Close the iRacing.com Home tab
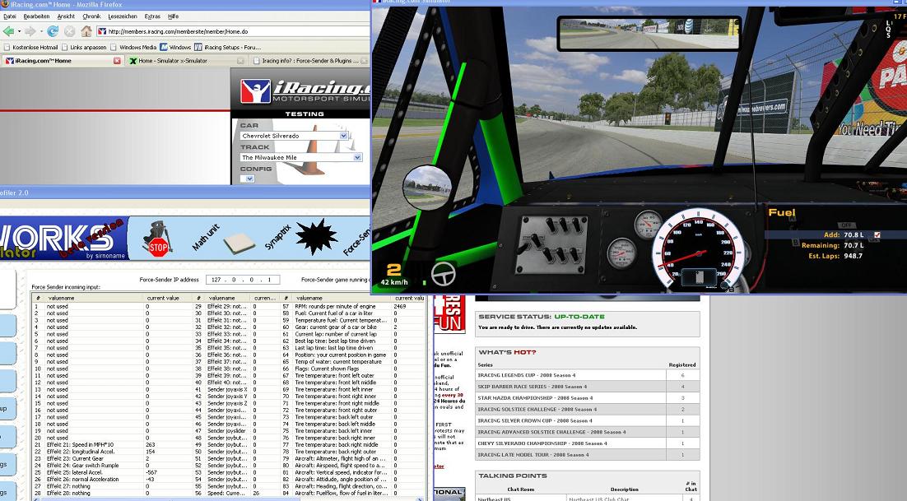This screenshot has width=907, height=501. (118, 61)
